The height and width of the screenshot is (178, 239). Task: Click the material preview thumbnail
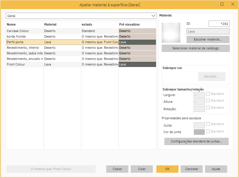click(171, 32)
